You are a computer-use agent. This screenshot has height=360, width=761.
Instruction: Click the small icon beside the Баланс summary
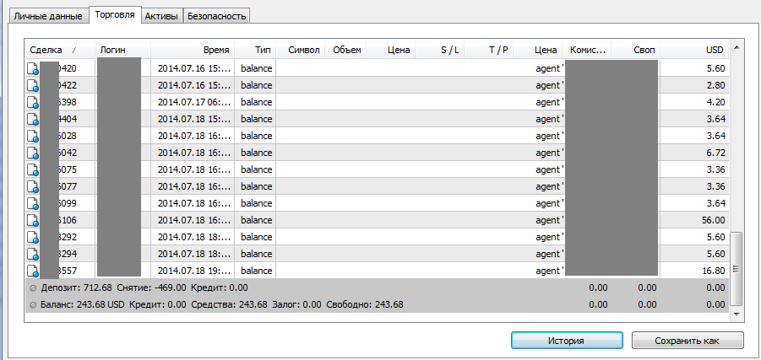pyautogui.click(x=32, y=304)
